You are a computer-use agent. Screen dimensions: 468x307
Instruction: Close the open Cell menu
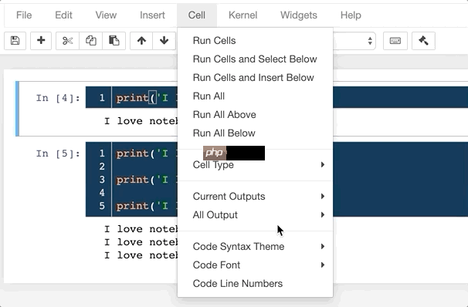(x=197, y=15)
